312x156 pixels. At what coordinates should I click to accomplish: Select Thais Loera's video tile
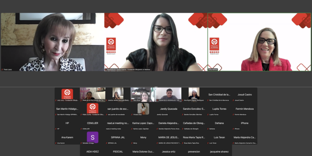[52, 42]
